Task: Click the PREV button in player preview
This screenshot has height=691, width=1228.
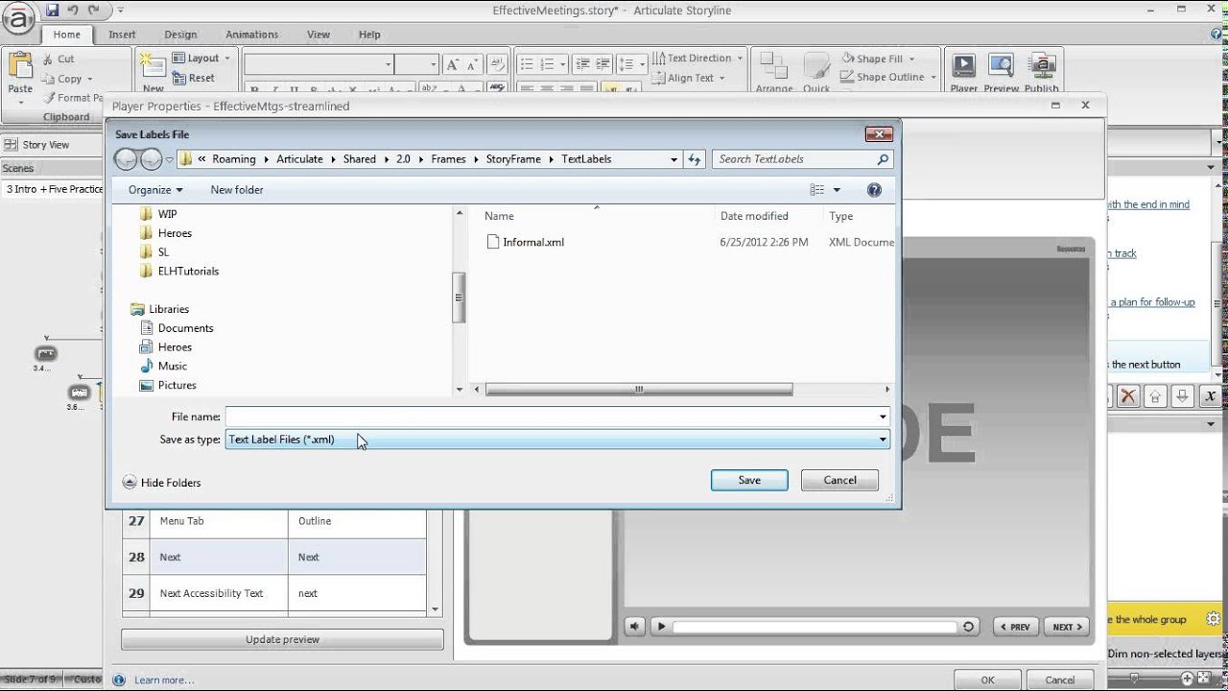Action: [x=1015, y=627]
